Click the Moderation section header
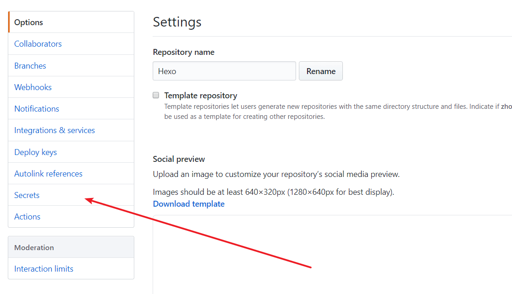This screenshot has height=294, width=512. point(34,247)
